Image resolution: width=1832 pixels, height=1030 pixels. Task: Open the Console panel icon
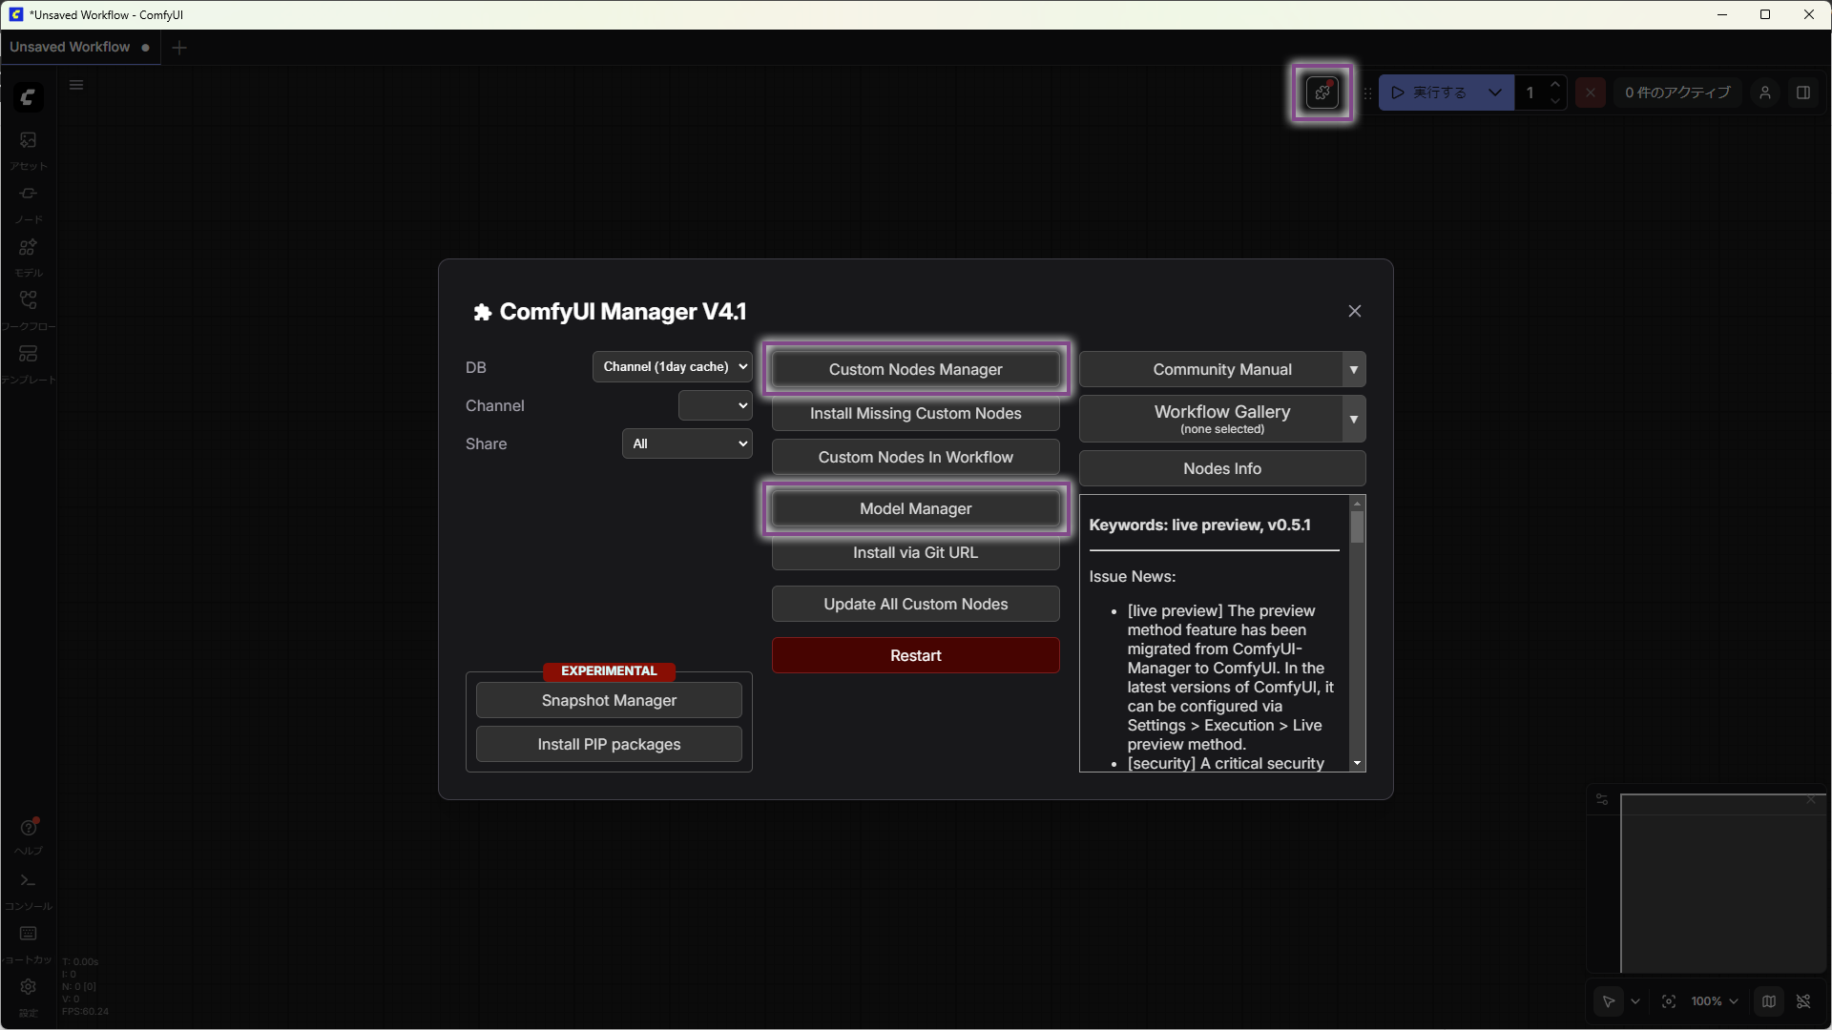pos(28,881)
